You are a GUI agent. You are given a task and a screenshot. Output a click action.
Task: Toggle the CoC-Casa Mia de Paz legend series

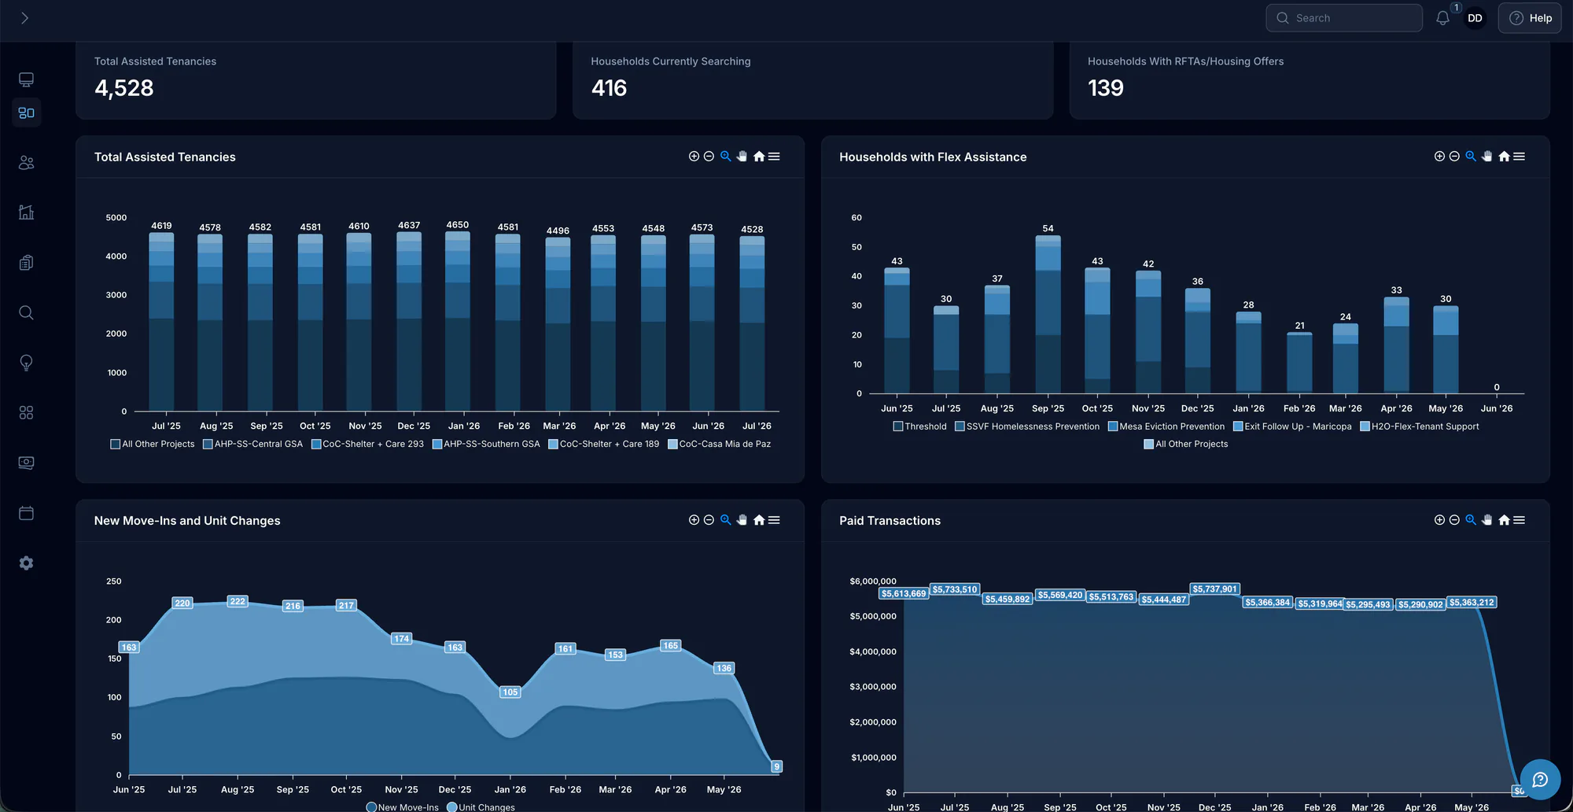point(719,444)
